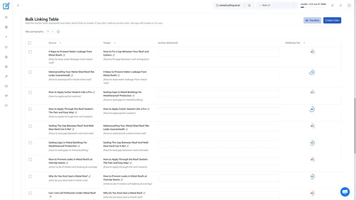Viewport: 356px width, 200px height.
Task: Check the first row's selection checkbox
Action: [30, 51]
